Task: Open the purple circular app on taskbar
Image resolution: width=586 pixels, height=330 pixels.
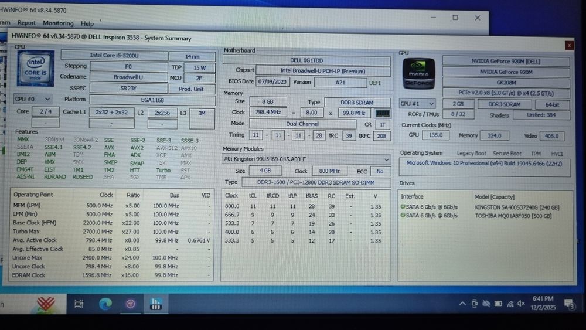Action: pos(131,304)
